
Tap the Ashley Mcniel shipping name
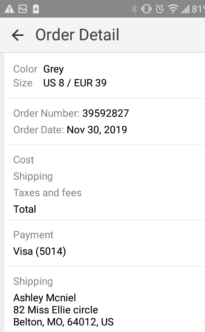(44, 298)
